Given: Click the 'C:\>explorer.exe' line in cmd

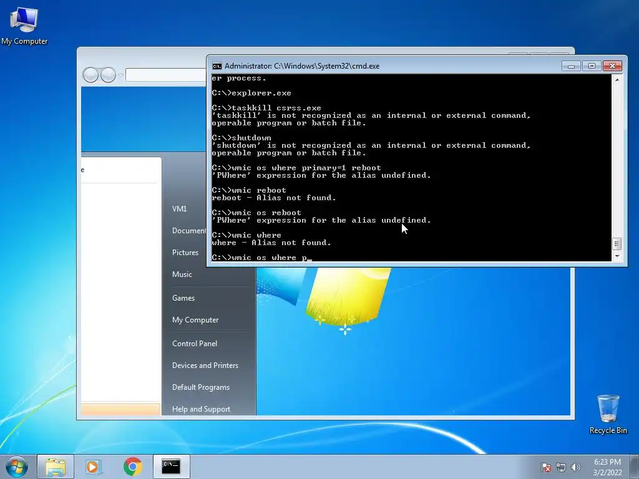Looking at the screenshot, I should pyautogui.click(x=251, y=93).
